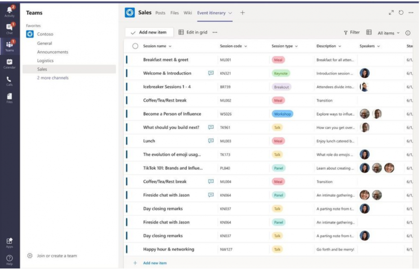
Task: Click Add new item link at list bottom
Action: pyautogui.click(x=155, y=263)
